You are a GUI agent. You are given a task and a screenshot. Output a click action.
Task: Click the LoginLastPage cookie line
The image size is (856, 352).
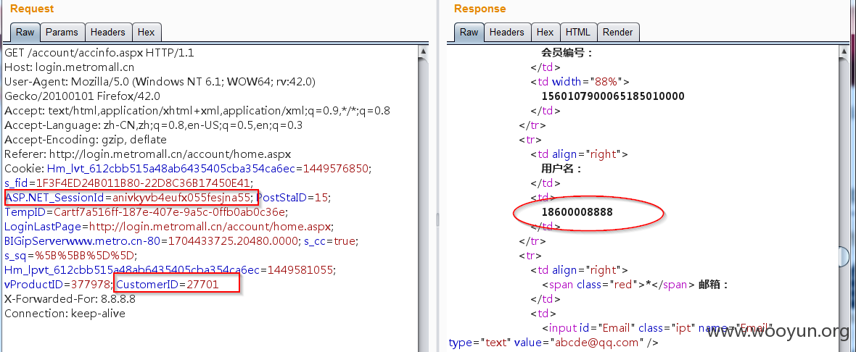coord(169,225)
